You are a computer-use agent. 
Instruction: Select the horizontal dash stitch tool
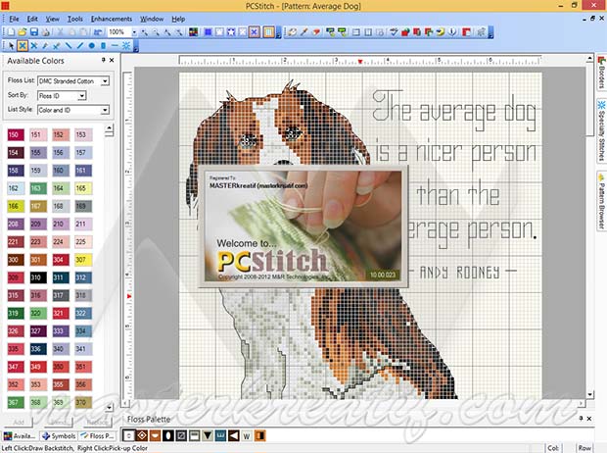115,46
